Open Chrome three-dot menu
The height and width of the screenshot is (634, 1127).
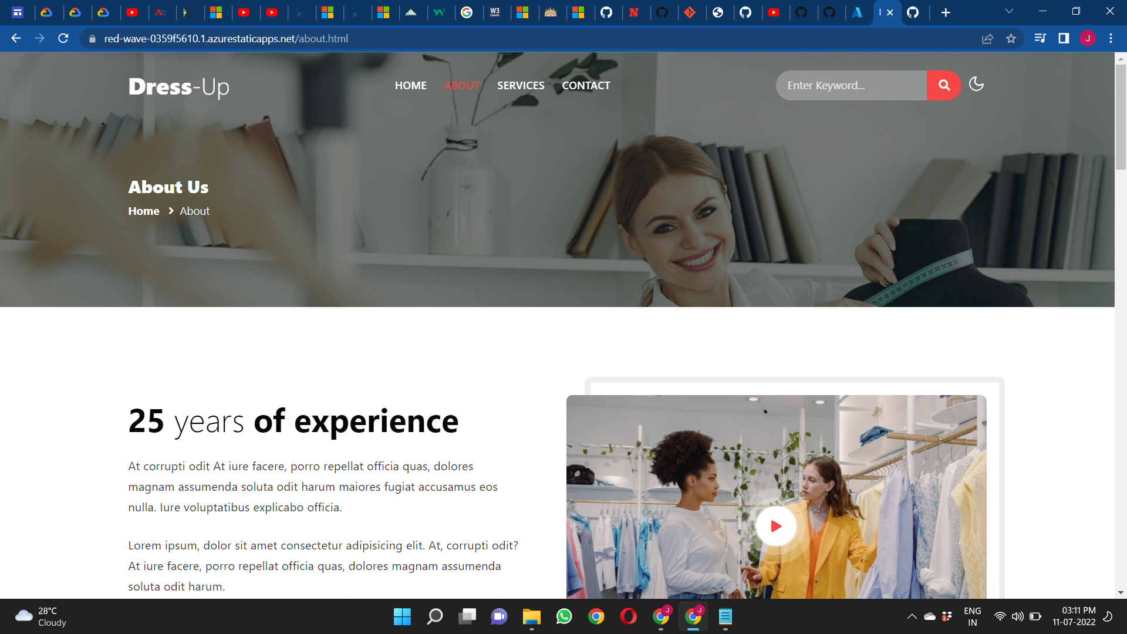(1111, 39)
